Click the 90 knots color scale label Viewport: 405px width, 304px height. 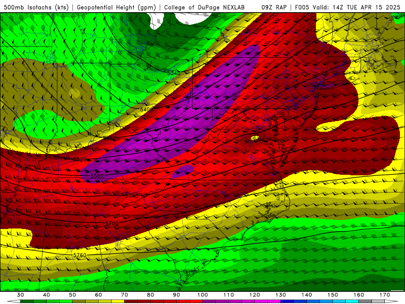pos(177,295)
